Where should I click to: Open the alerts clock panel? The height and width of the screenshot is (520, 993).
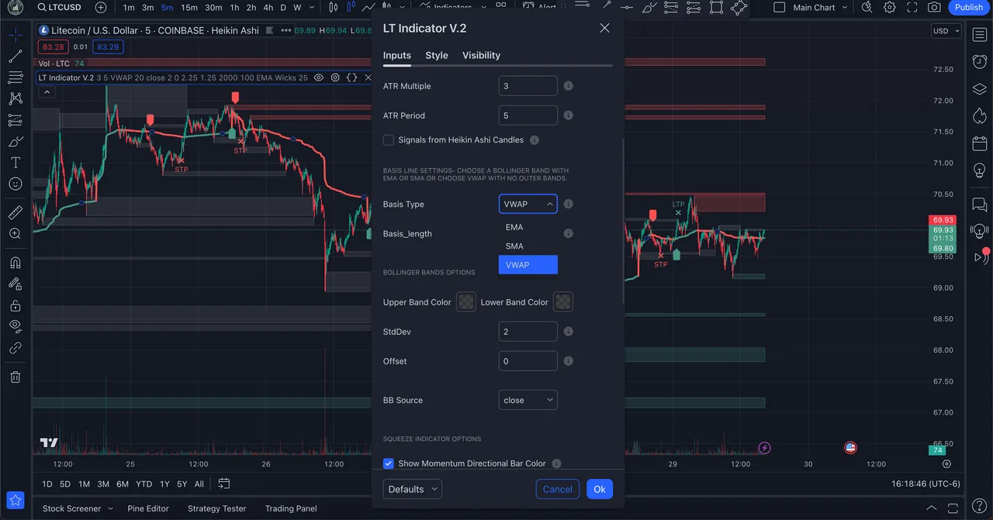(x=979, y=62)
